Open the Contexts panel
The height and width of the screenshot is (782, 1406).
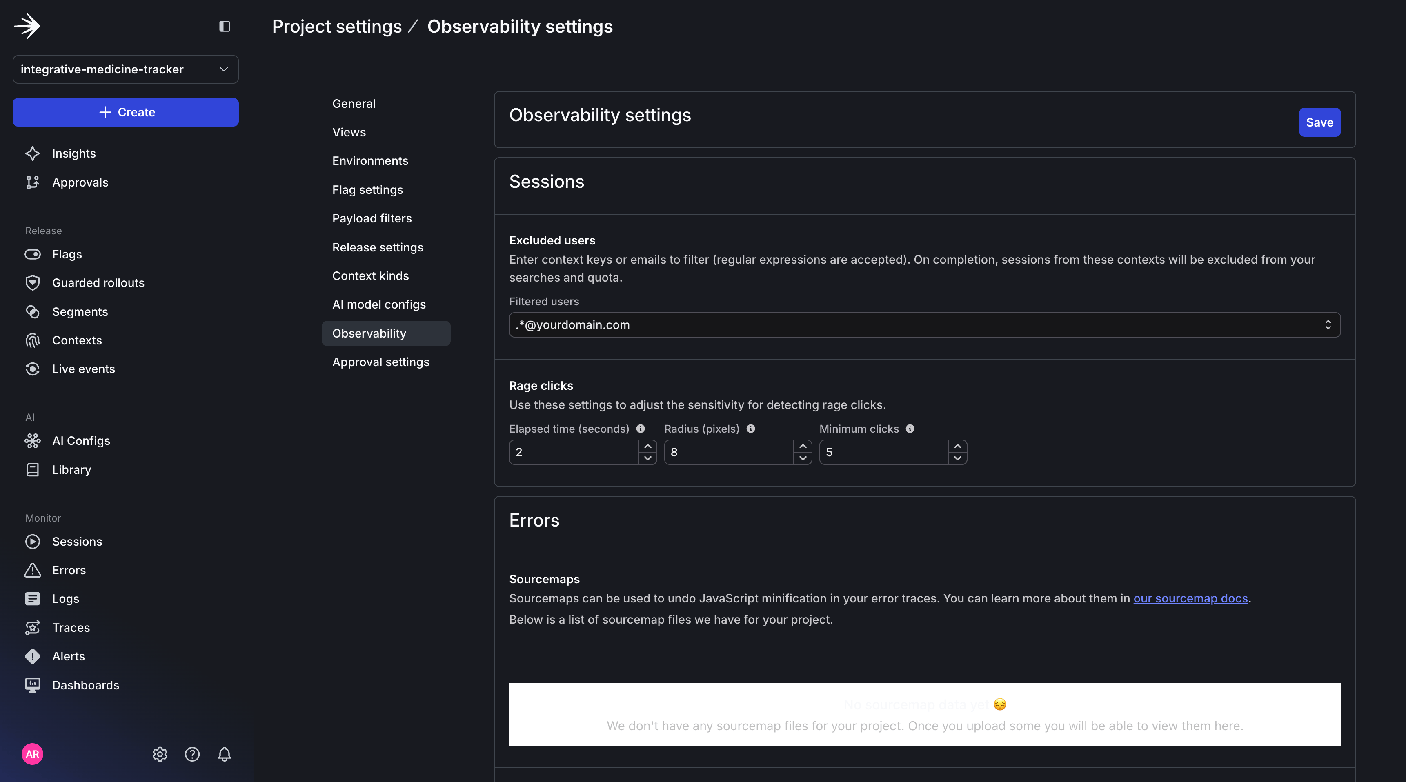(x=77, y=340)
